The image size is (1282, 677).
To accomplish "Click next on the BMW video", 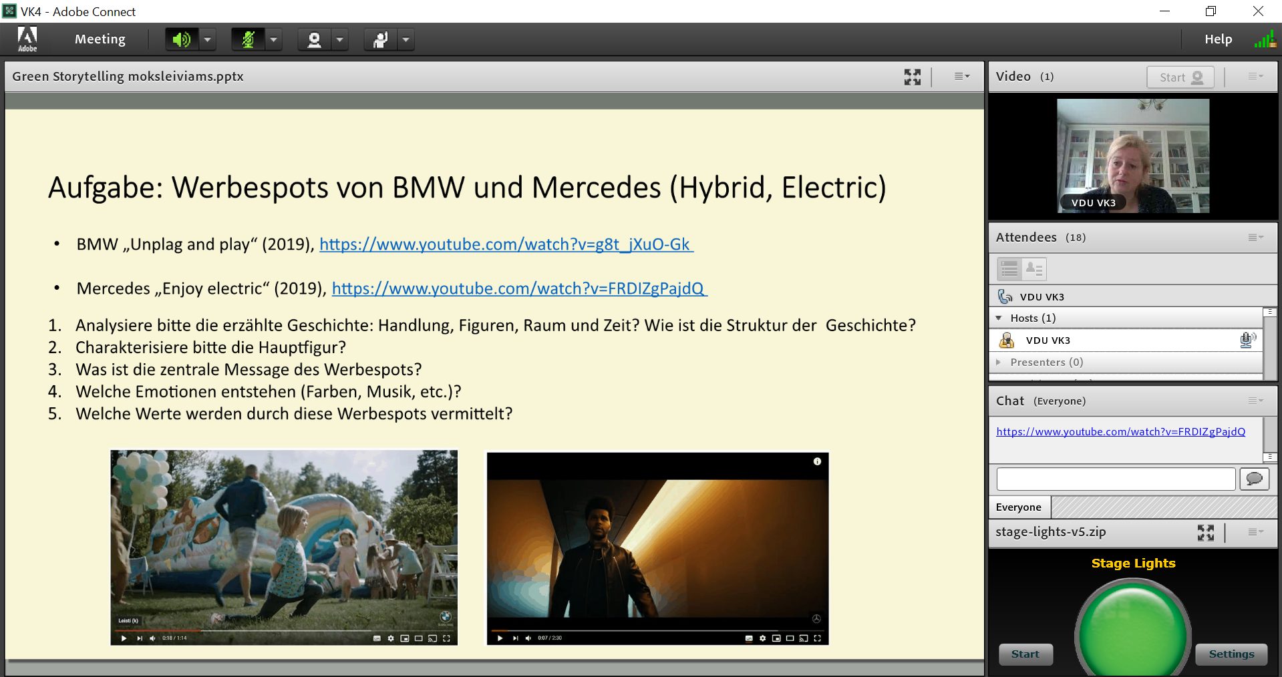I will [x=139, y=638].
